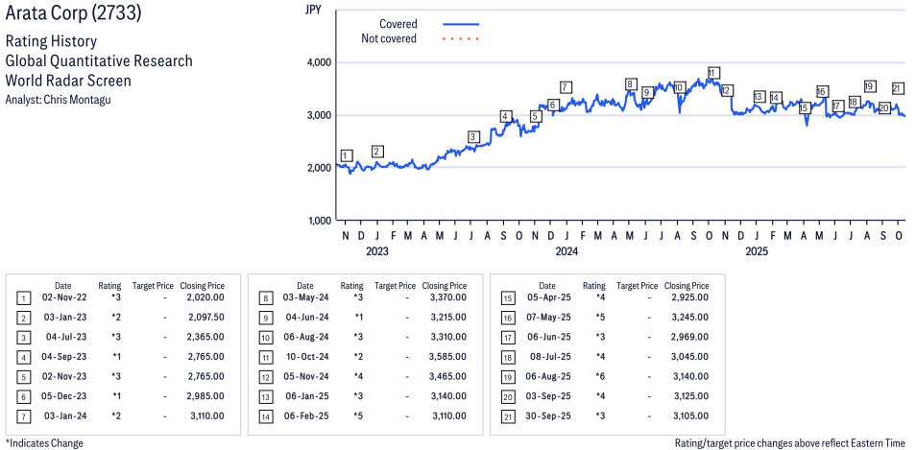The image size is (916, 450).
Task: Click the 4,000 y-axis label
Action: 318,62
